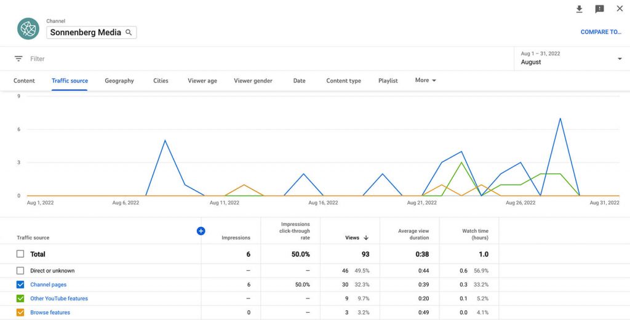Uncheck the Channel pages checkbox

coord(20,285)
